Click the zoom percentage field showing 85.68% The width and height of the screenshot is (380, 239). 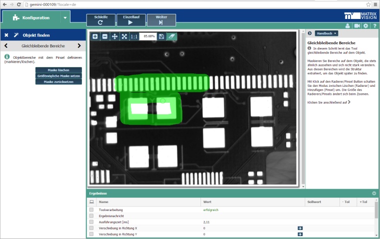(147, 36)
